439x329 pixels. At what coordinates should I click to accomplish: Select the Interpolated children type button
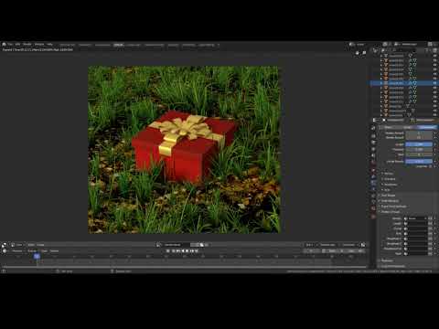(427, 127)
